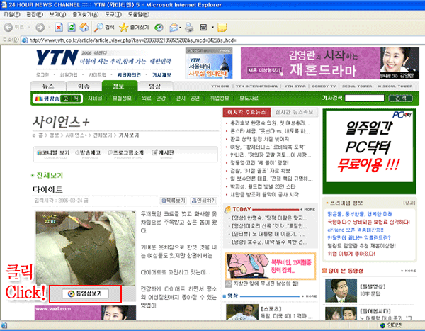425x331 pixels.
Task: Open the Back button history dropdown arrow
Action: [x=29, y=27]
